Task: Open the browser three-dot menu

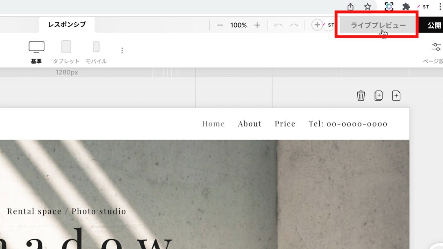Action: (x=440, y=6)
